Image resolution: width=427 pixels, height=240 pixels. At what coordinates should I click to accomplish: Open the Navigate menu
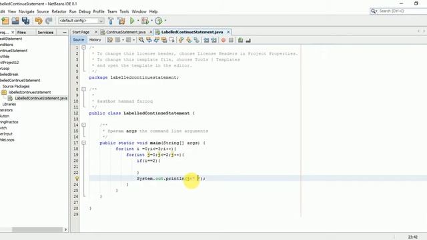(x=27, y=11)
